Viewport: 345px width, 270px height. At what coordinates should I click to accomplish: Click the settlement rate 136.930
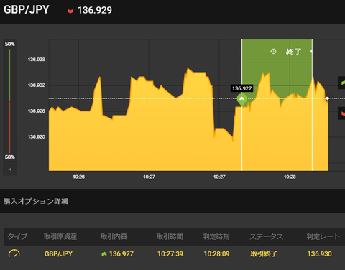coord(320,253)
